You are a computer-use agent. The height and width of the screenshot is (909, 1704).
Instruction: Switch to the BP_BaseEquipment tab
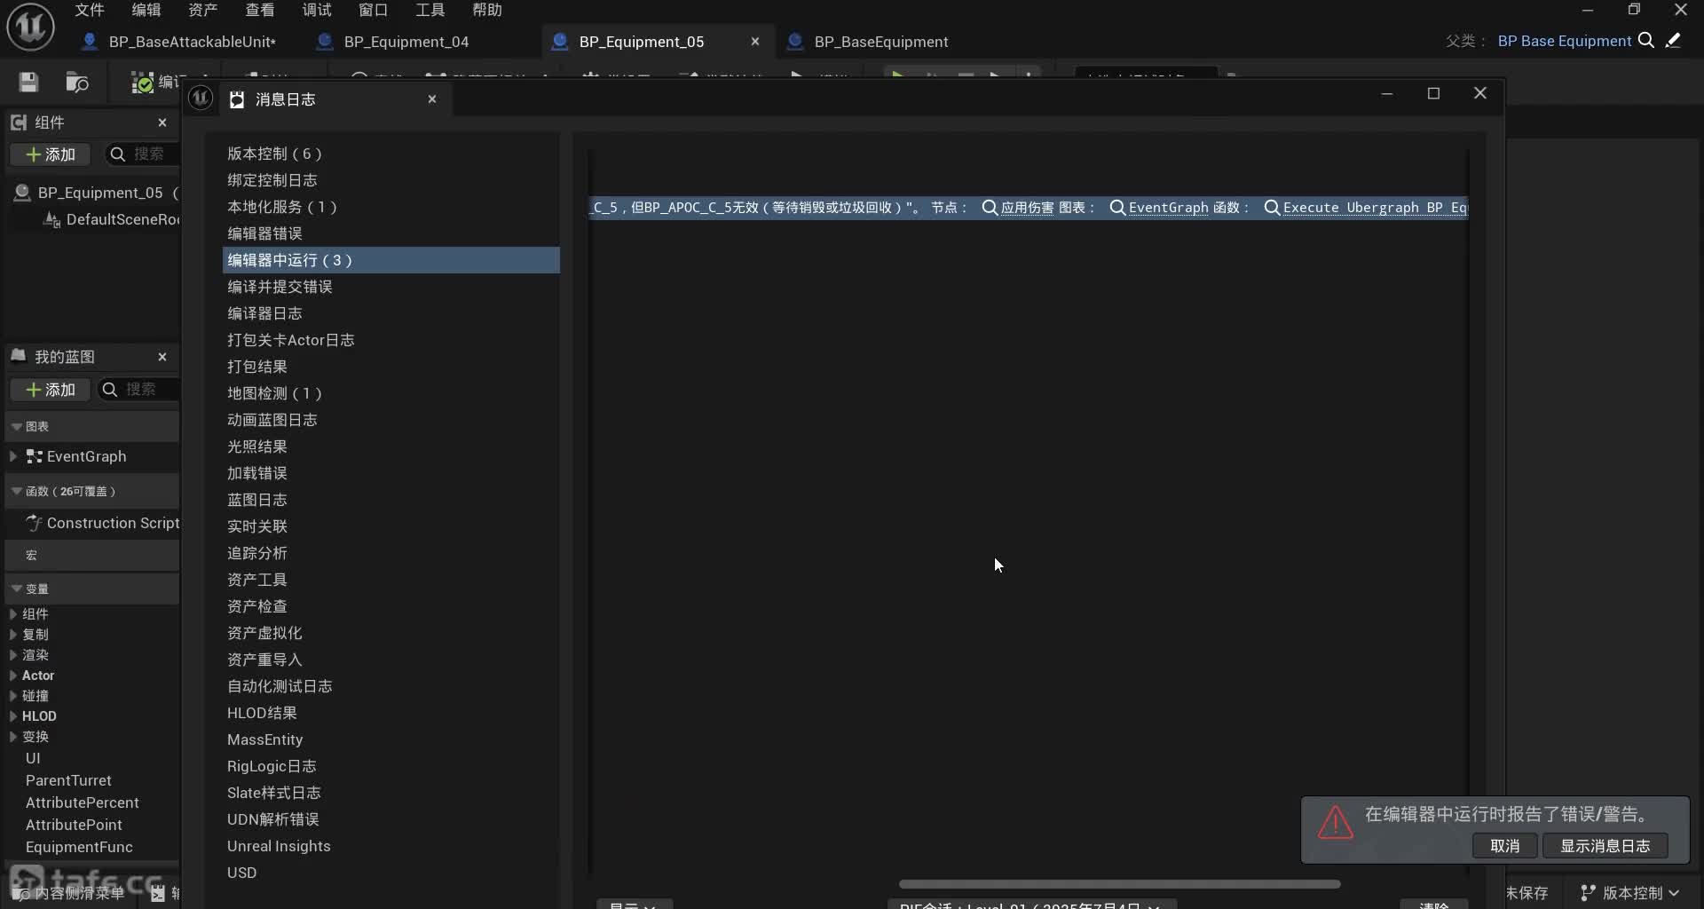(x=880, y=42)
